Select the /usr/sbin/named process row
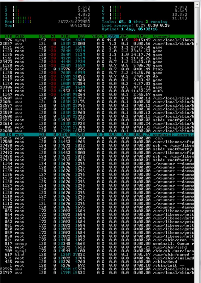This screenshot has width=201, height=283. point(97,254)
